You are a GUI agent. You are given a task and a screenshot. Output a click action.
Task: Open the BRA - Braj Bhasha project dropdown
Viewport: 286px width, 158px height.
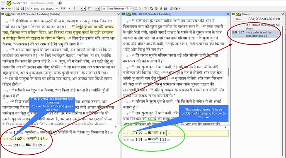(57, 9)
